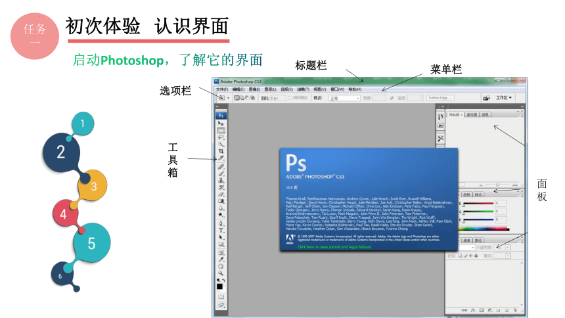
Task: Select the Notes tool
Action: pyautogui.click(x=221, y=252)
